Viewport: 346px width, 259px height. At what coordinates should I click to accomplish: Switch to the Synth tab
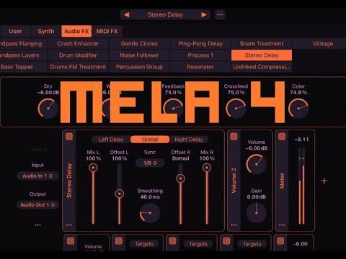click(46, 32)
